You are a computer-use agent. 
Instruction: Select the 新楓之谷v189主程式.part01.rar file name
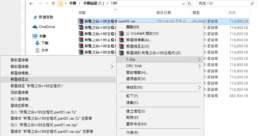(110, 21)
